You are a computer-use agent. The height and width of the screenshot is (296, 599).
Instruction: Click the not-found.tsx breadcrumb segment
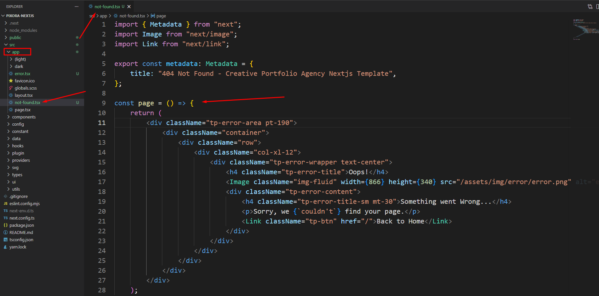point(132,16)
